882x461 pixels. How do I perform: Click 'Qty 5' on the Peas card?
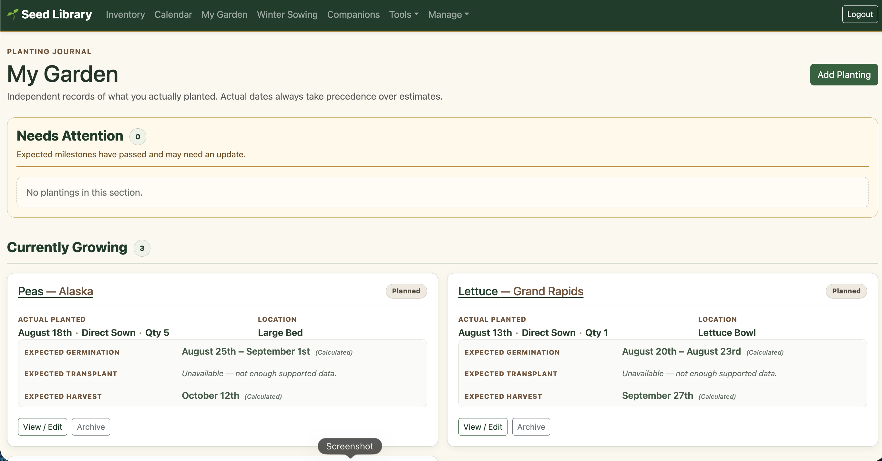tap(157, 332)
